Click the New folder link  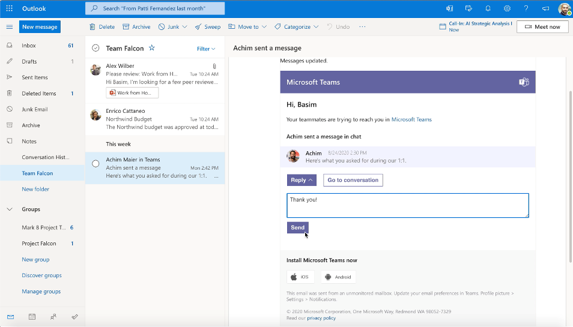[35, 189]
